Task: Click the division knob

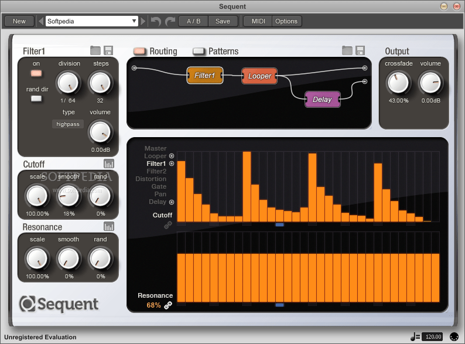Action: 68,83
